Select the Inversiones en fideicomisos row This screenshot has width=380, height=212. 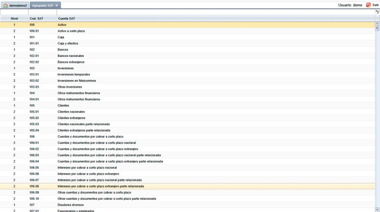(x=187, y=80)
